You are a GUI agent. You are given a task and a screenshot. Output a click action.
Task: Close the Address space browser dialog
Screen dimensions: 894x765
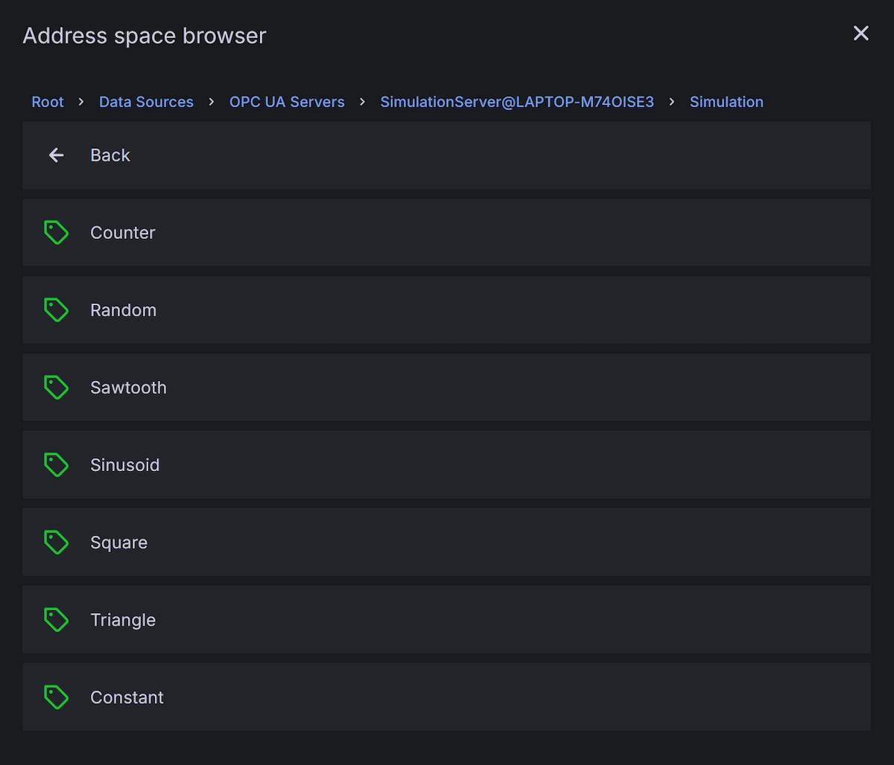click(861, 33)
